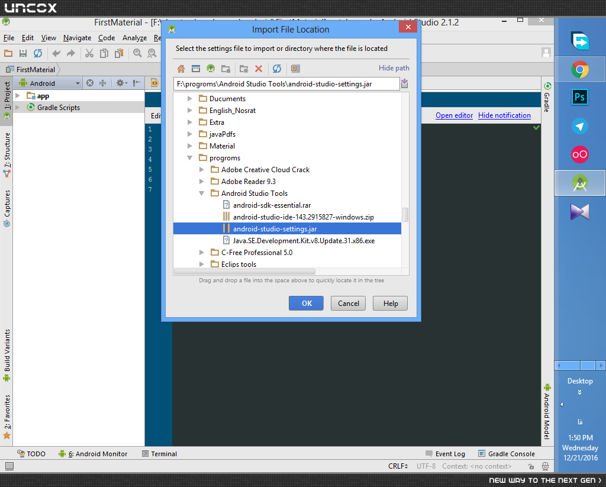Expand the app module node
606x487 pixels.
[17, 95]
